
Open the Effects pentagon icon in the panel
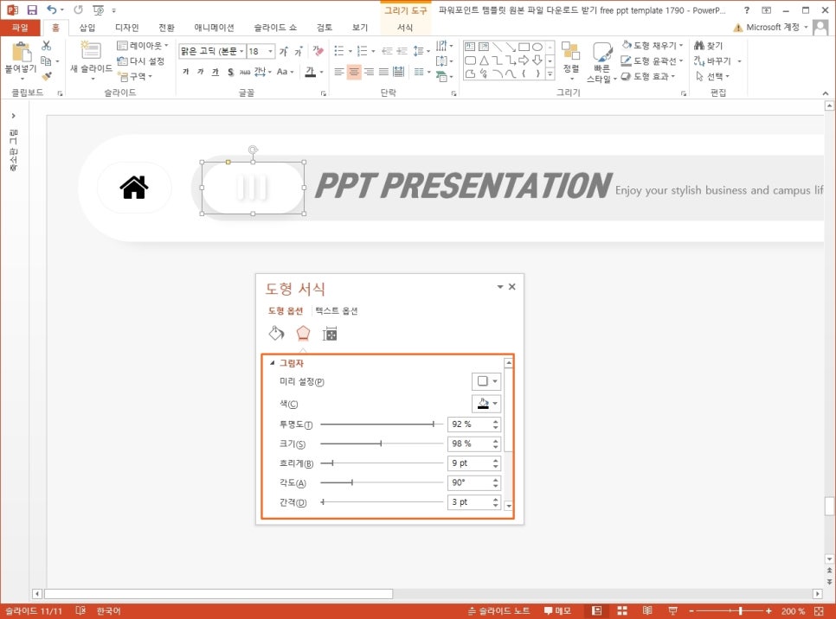301,332
